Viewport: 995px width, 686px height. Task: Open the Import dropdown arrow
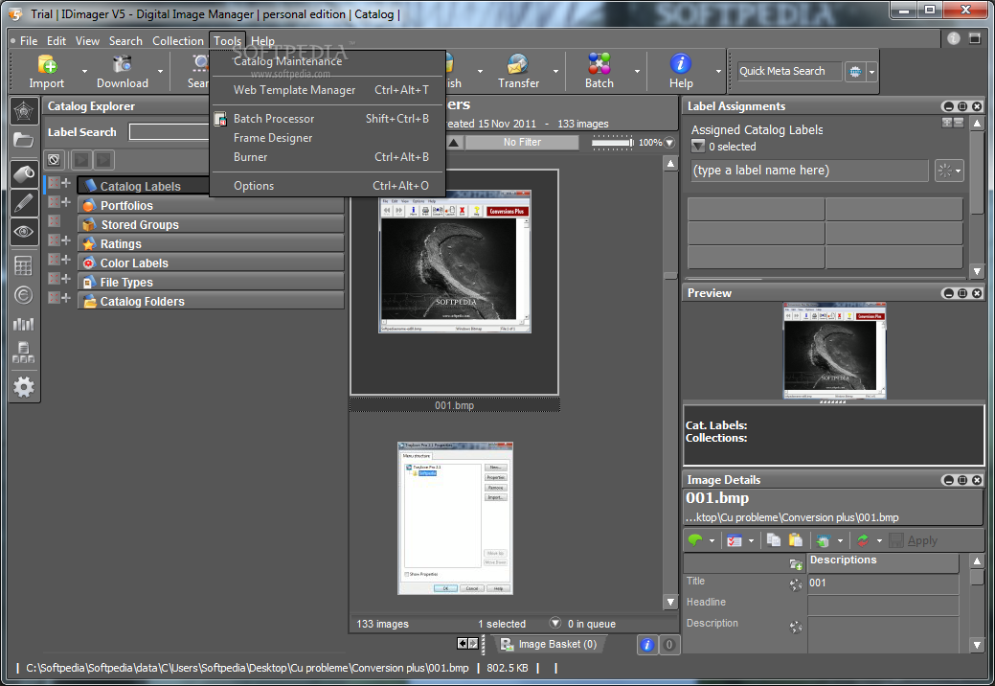84,71
